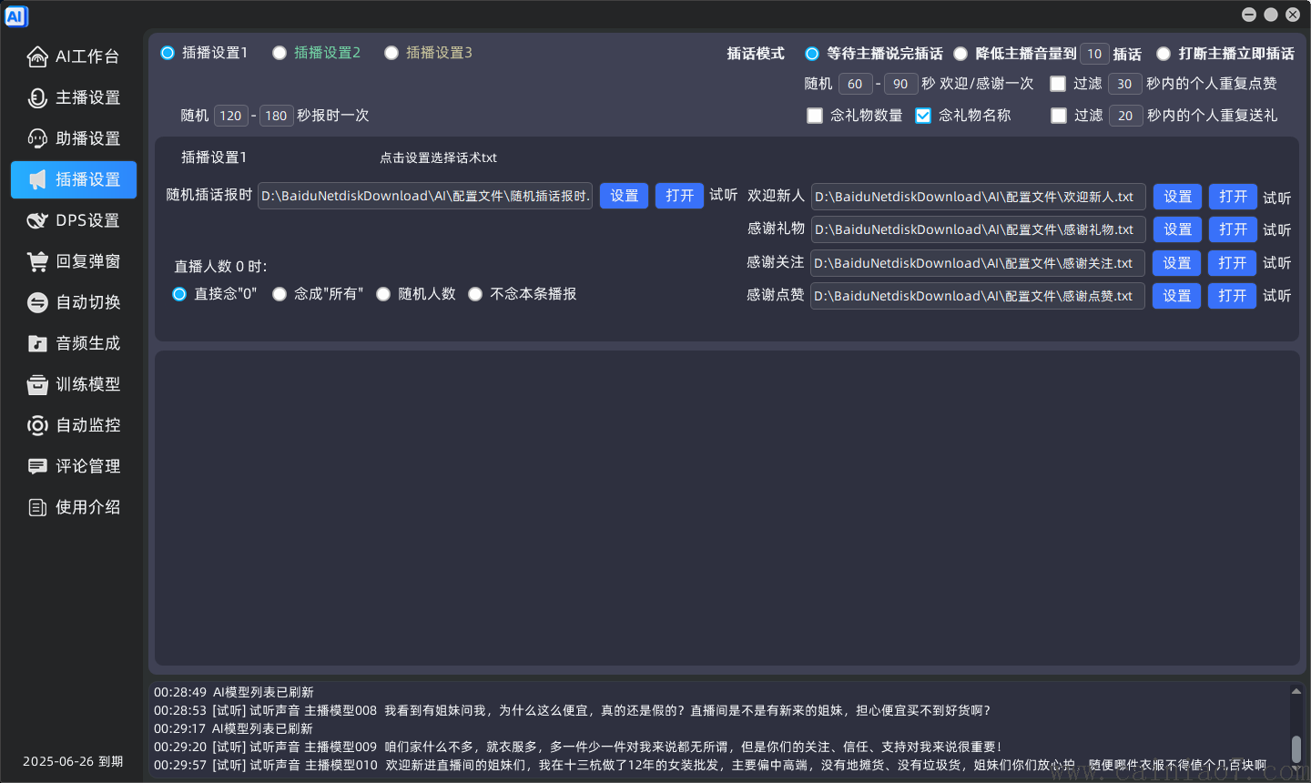1311x783 pixels.
Task: Open the AI工作台 panel
Action: pyautogui.click(x=73, y=56)
